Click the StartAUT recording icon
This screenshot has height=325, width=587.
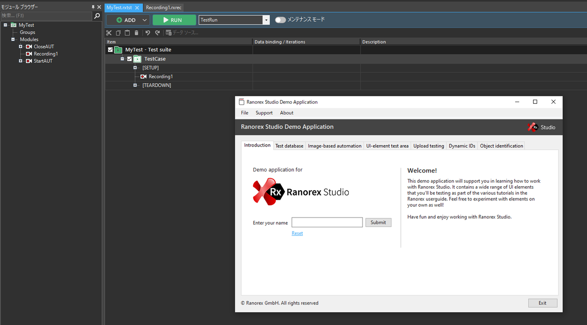point(29,61)
